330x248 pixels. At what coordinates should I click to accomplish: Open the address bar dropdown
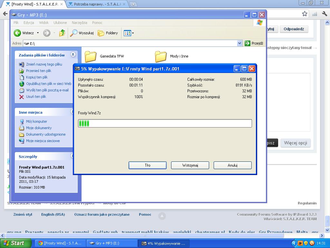click(239, 43)
